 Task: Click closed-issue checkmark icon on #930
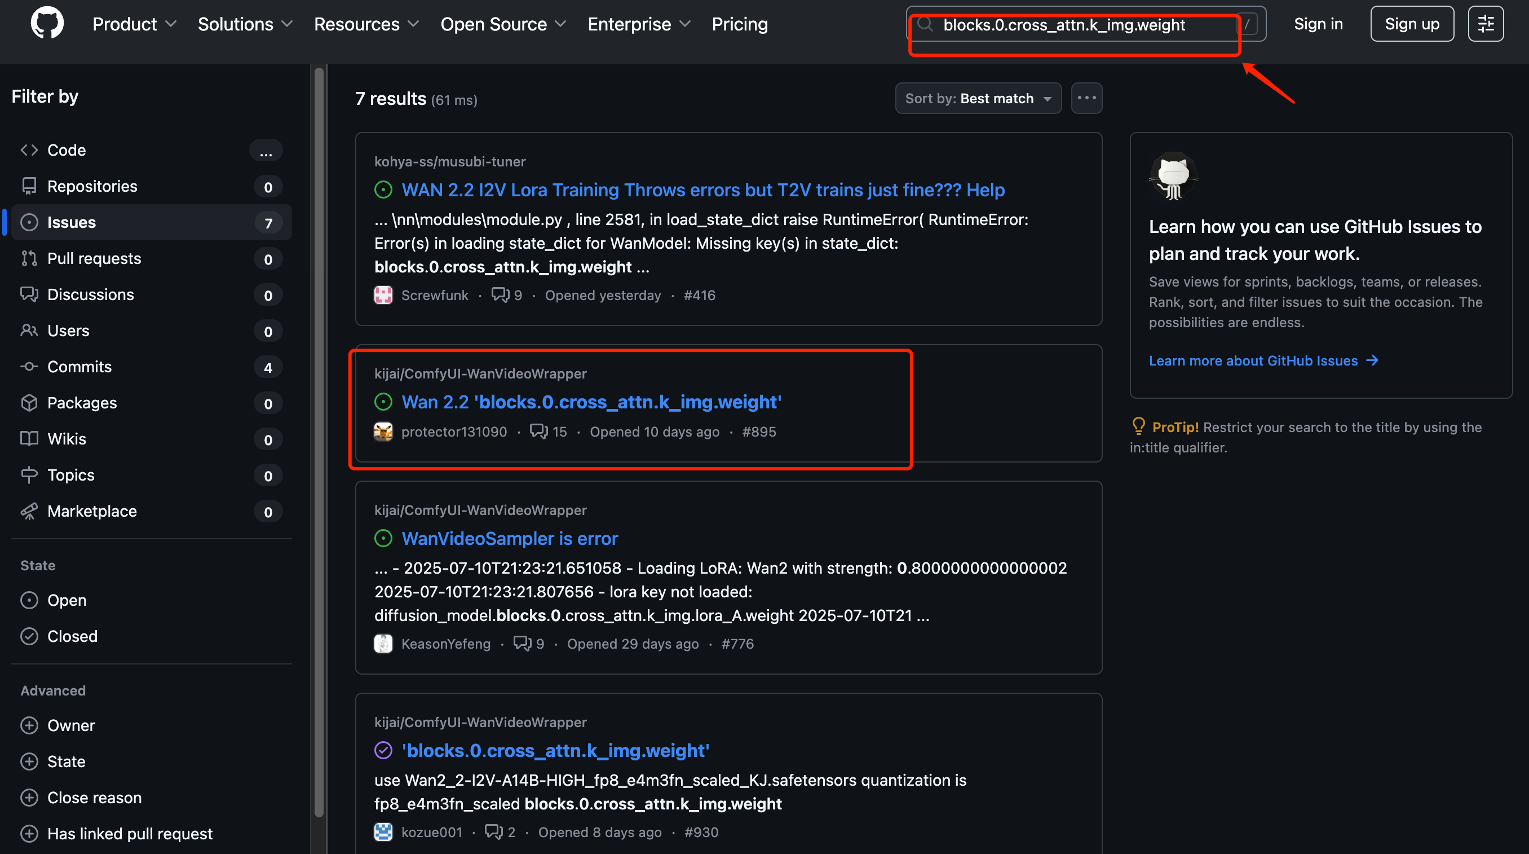pyautogui.click(x=383, y=751)
